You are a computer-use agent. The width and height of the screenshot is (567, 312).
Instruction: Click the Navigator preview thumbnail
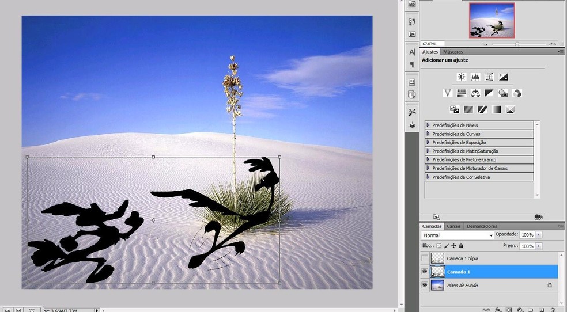point(492,20)
